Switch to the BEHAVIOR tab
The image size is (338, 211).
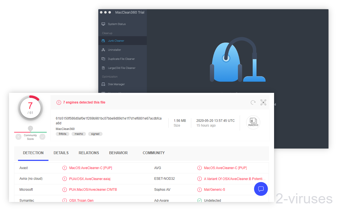click(x=118, y=153)
